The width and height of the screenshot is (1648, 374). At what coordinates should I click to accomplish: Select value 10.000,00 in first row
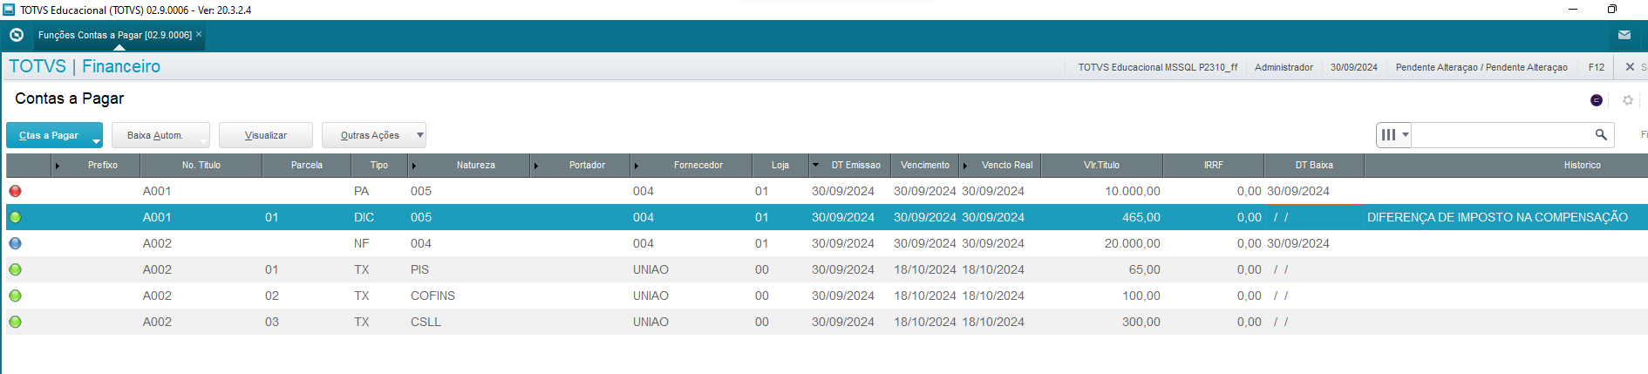[1132, 191]
